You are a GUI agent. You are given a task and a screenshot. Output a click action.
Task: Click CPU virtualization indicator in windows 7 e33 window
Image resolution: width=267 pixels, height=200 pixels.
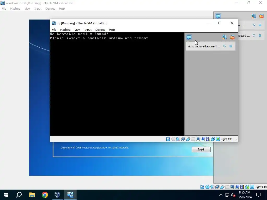coord(242,187)
